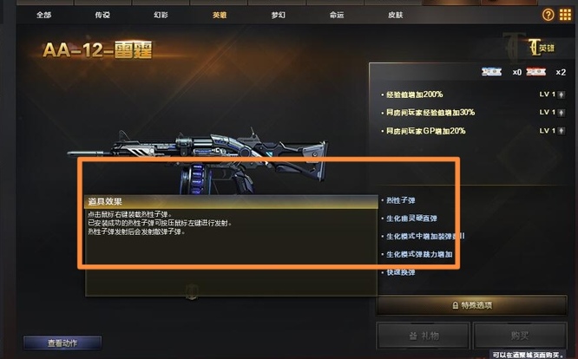
Task: Select the 快速换弹 feature entry
Action: (x=400, y=272)
